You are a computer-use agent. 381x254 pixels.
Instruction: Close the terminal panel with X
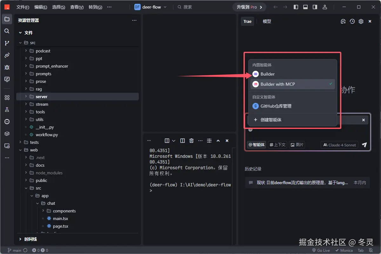pos(227,141)
